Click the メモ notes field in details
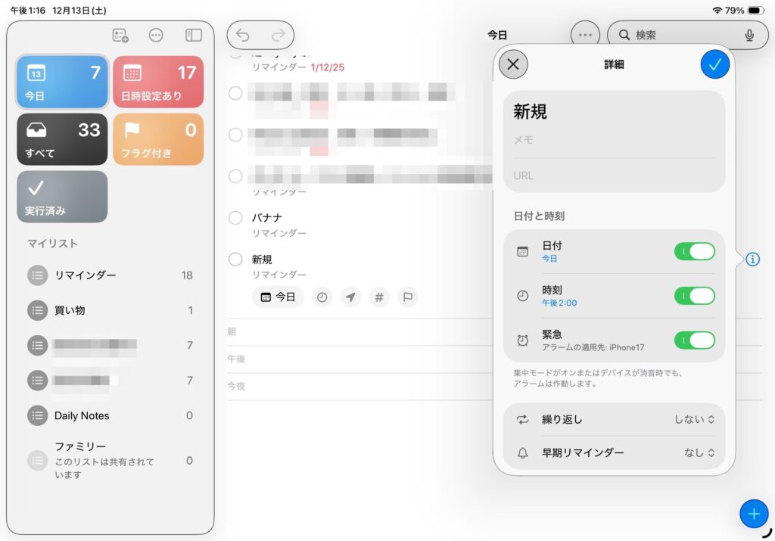 pyautogui.click(x=614, y=140)
